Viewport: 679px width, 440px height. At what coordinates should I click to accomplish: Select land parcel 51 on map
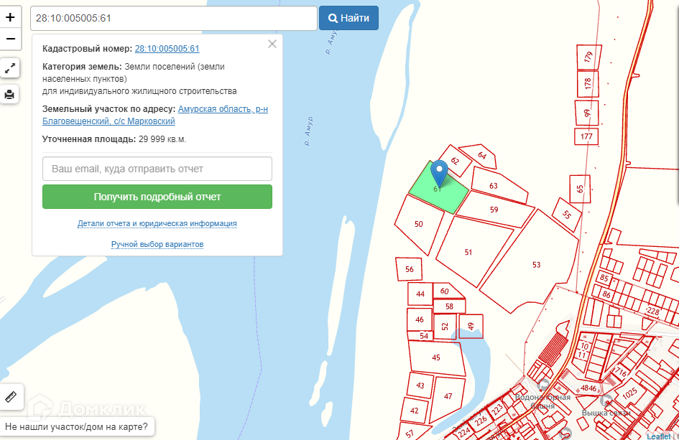(x=468, y=252)
